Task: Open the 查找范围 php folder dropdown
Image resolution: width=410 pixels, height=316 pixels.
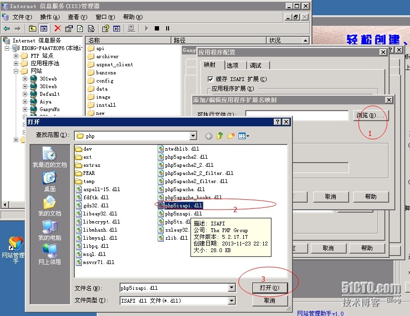Action: point(193,136)
